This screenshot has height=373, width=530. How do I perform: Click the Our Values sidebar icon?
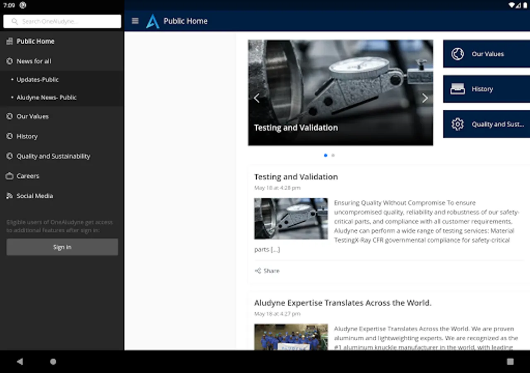10,116
